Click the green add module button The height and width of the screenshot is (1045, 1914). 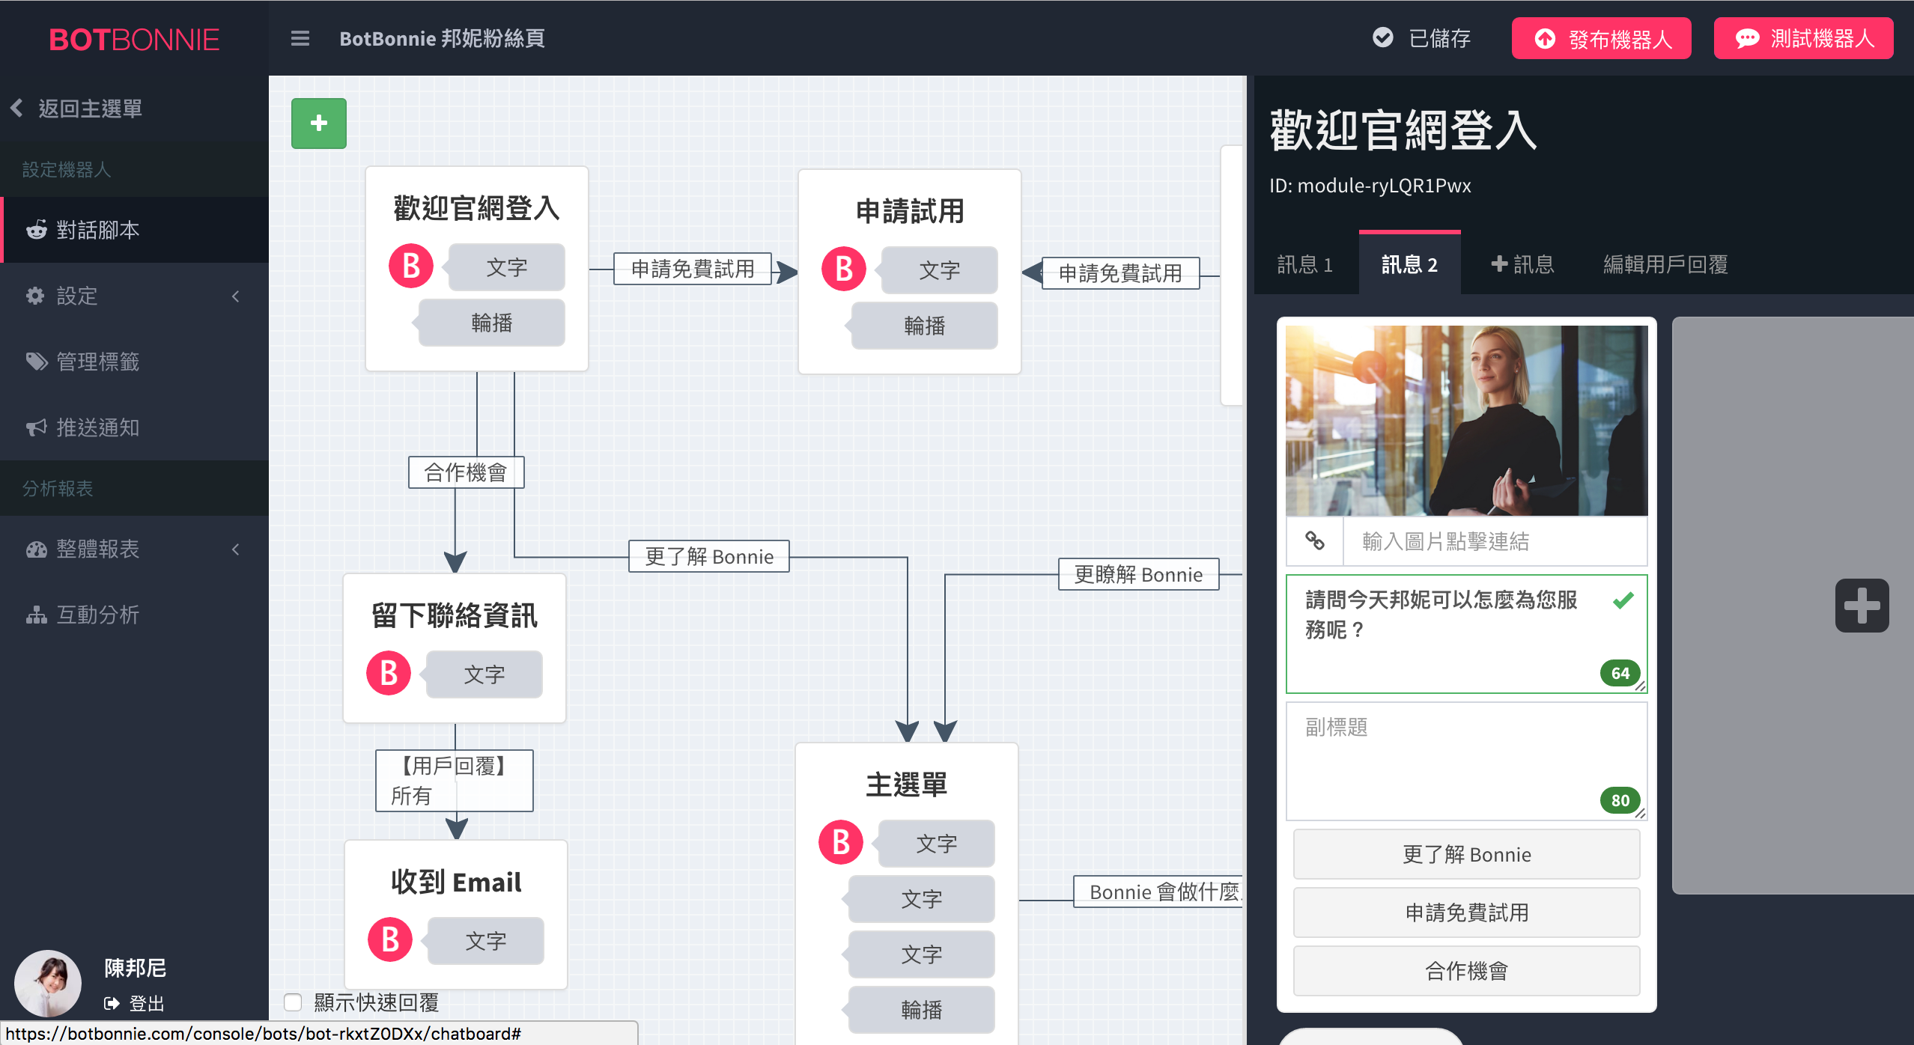click(x=319, y=124)
